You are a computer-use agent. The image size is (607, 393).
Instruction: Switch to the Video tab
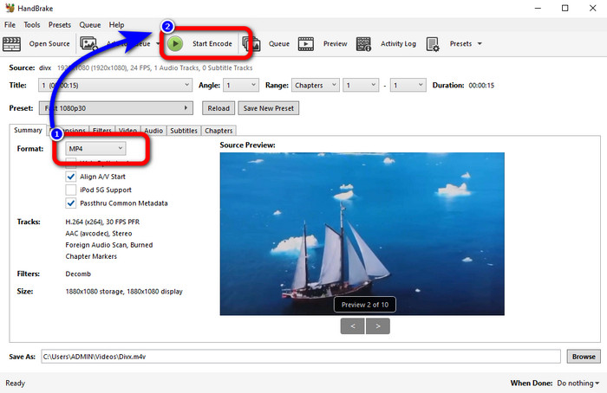pos(127,131)
